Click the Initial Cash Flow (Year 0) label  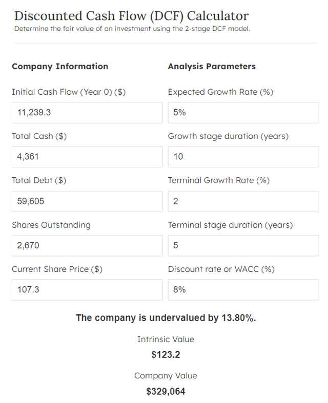click(69, 92)
